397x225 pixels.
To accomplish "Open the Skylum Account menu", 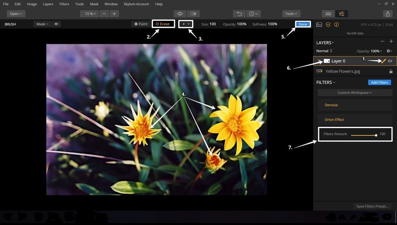I will [x=136, y=4].
